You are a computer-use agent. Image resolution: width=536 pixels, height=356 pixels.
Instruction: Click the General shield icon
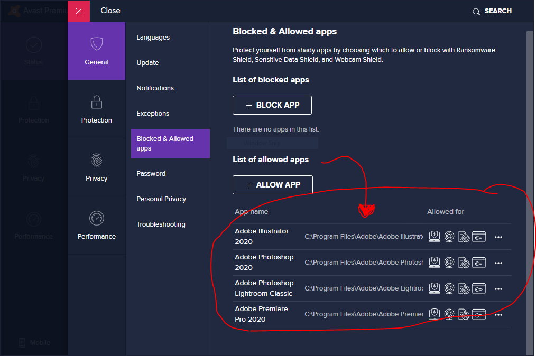point(97,44)
